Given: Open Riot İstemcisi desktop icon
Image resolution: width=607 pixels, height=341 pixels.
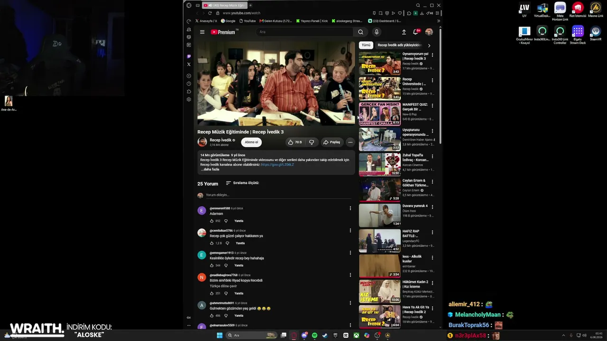Looking at the screenshot, I should [578, 10].
